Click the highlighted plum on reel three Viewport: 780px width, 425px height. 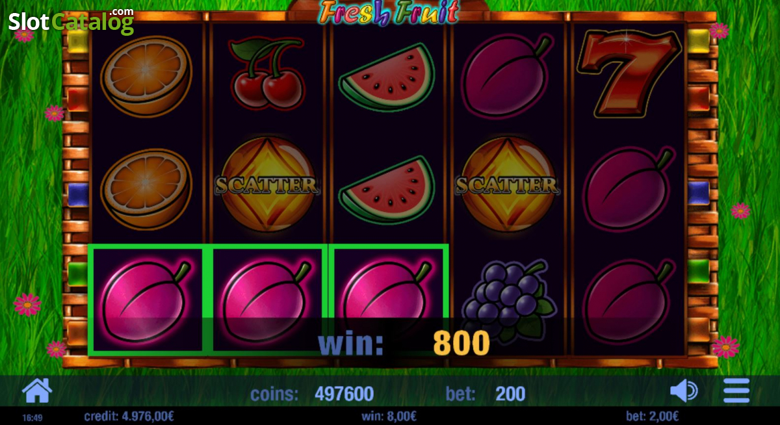pos(389,300)
